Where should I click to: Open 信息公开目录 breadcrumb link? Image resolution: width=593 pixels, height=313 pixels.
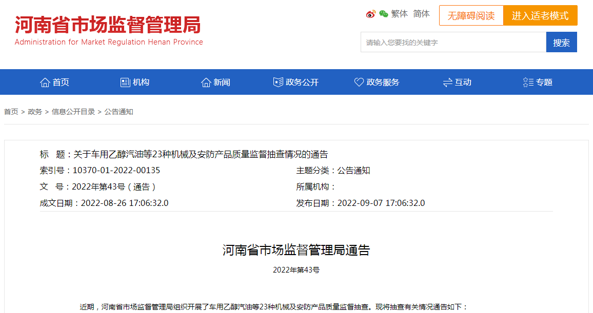[x=73, y=112]
